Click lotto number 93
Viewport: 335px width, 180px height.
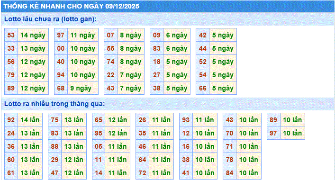coord(186,120)
